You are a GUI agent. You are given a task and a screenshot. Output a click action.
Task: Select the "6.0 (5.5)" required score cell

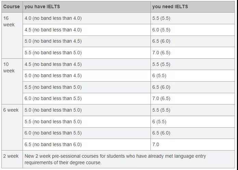[x=161, y=30]
